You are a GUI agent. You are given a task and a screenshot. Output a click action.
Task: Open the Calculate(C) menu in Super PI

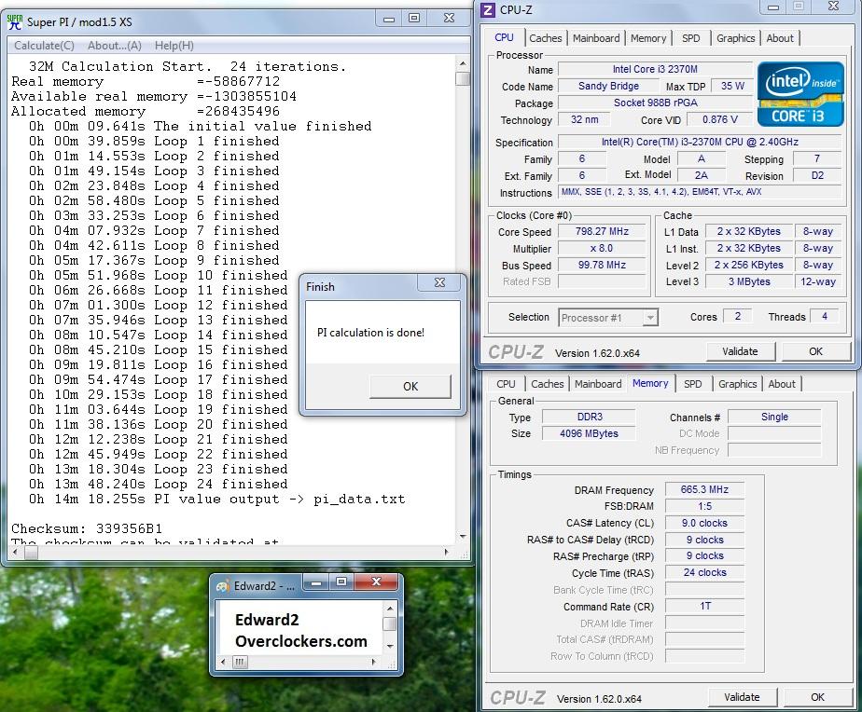[45, 46]
